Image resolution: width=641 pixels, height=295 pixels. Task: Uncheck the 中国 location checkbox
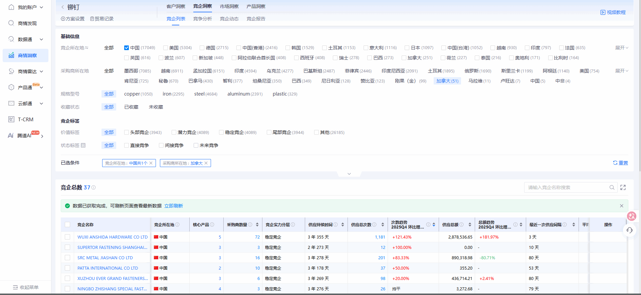coord(127,48)
